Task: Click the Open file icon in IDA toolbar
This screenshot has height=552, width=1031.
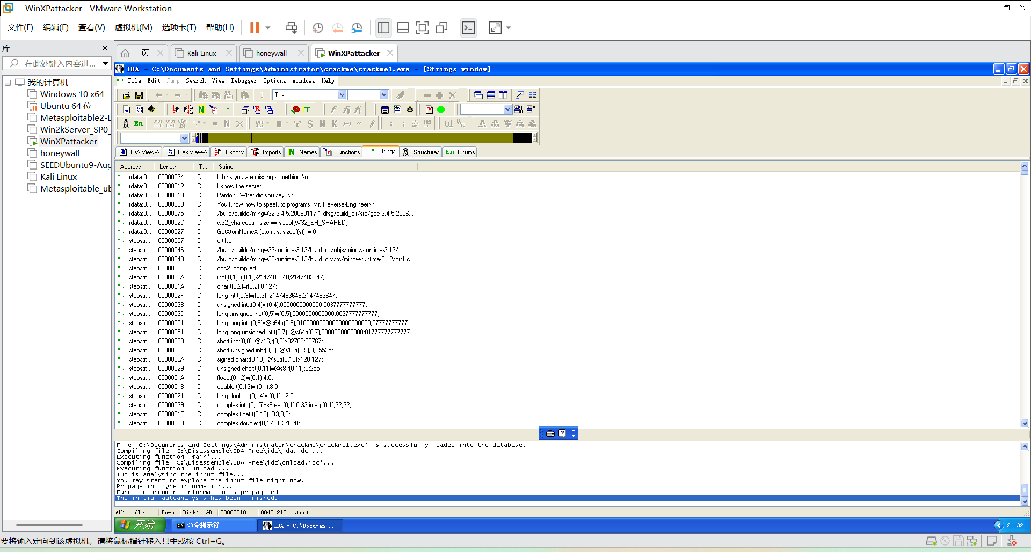Action: click(127, 95)
